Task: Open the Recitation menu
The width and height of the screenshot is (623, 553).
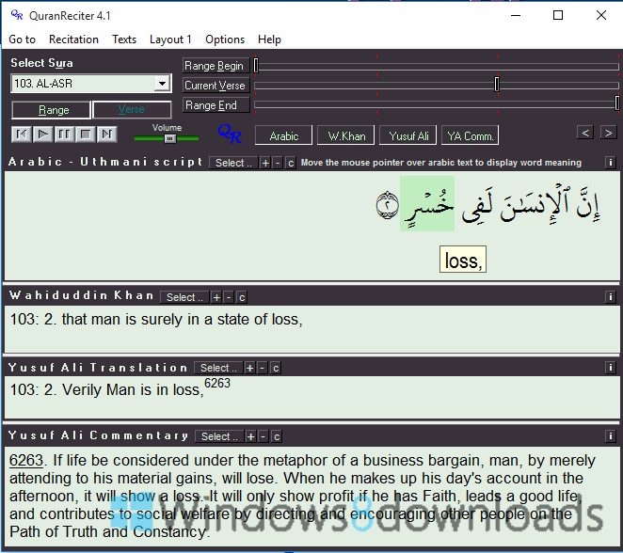Action: click(73, 39)
